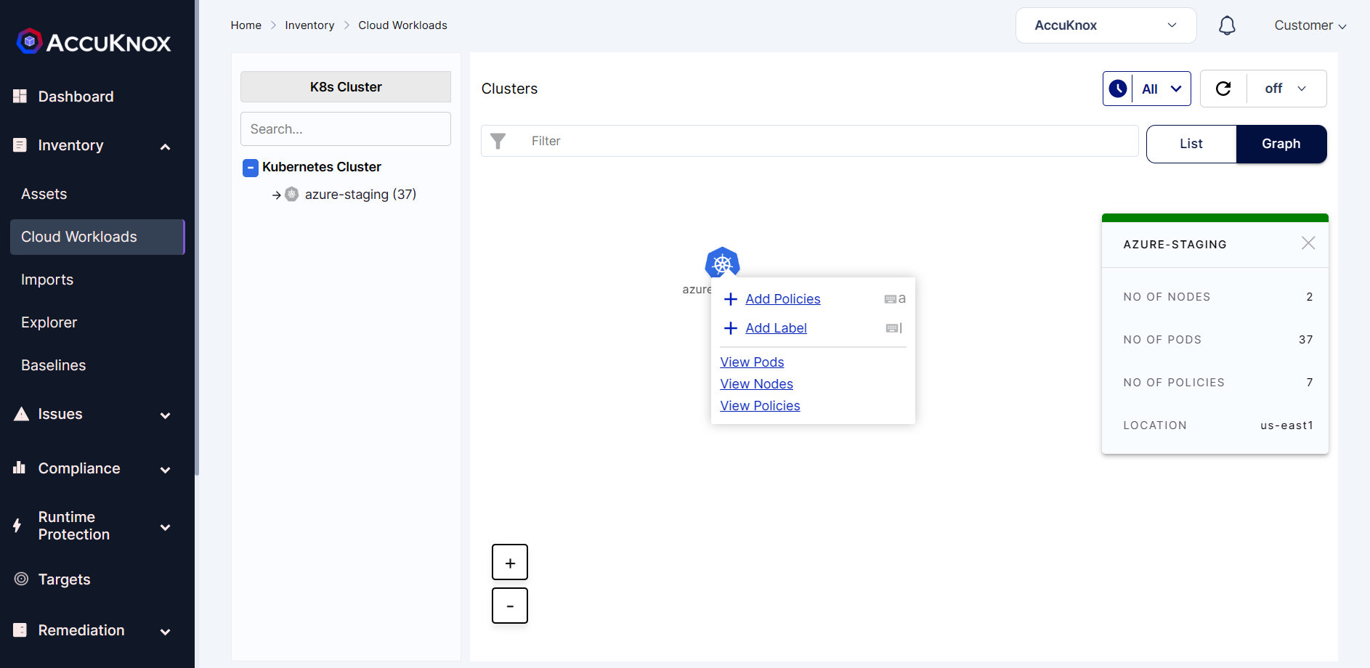Image resolution: width=1370 pixels, height=668 pixels.
Task: Click the Runtime Protection lightning icon
Action: 17,526
